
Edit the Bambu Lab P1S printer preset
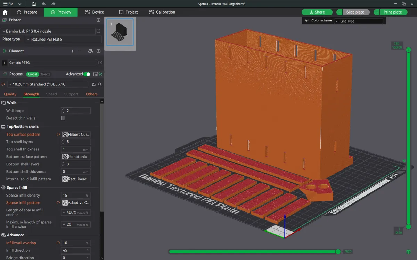tap(98, 31)
